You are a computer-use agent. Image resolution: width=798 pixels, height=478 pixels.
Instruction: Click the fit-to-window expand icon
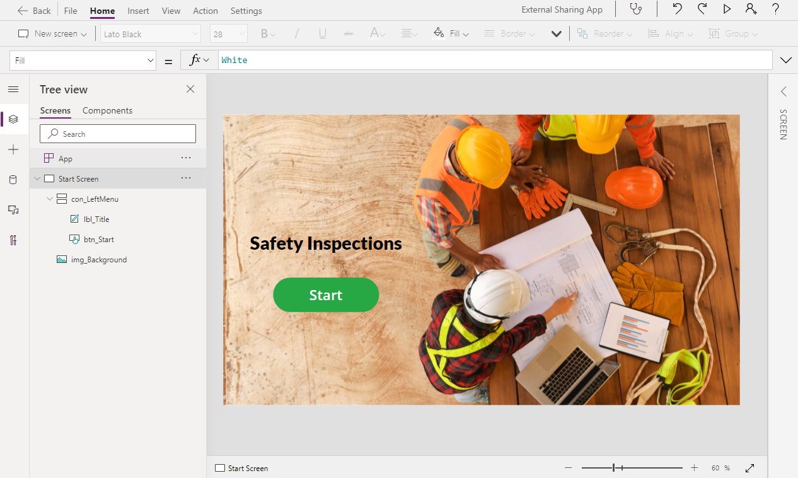tap(750, 468)
